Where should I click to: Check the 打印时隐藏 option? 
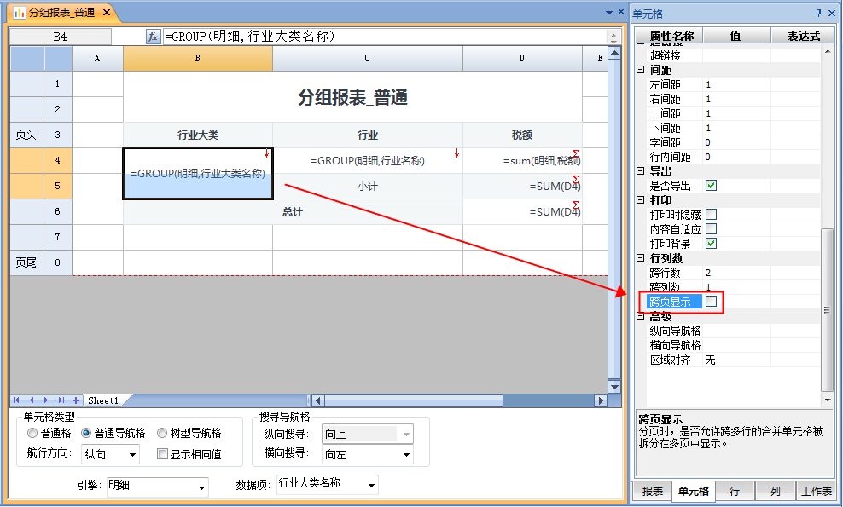pos(711,215)
